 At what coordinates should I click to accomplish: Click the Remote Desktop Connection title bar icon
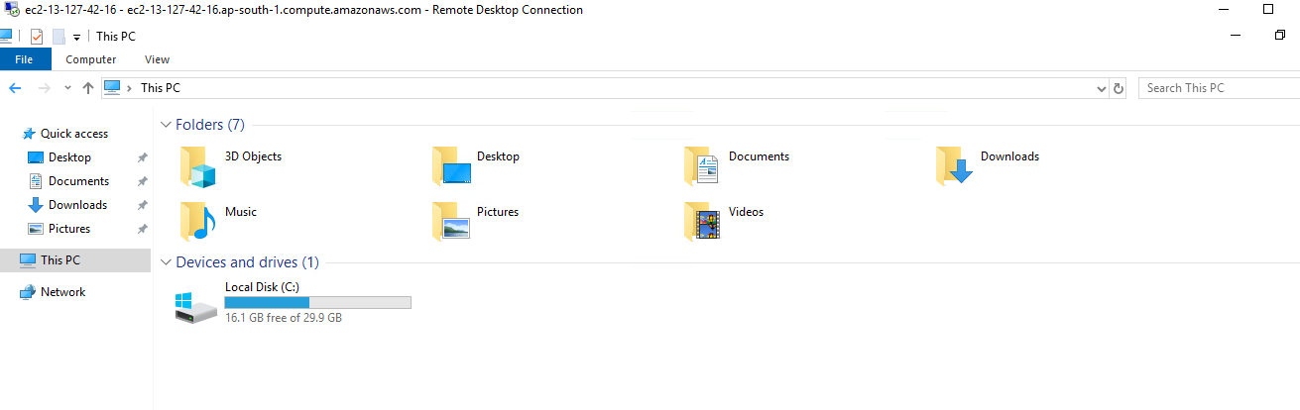tap(11, 10)
